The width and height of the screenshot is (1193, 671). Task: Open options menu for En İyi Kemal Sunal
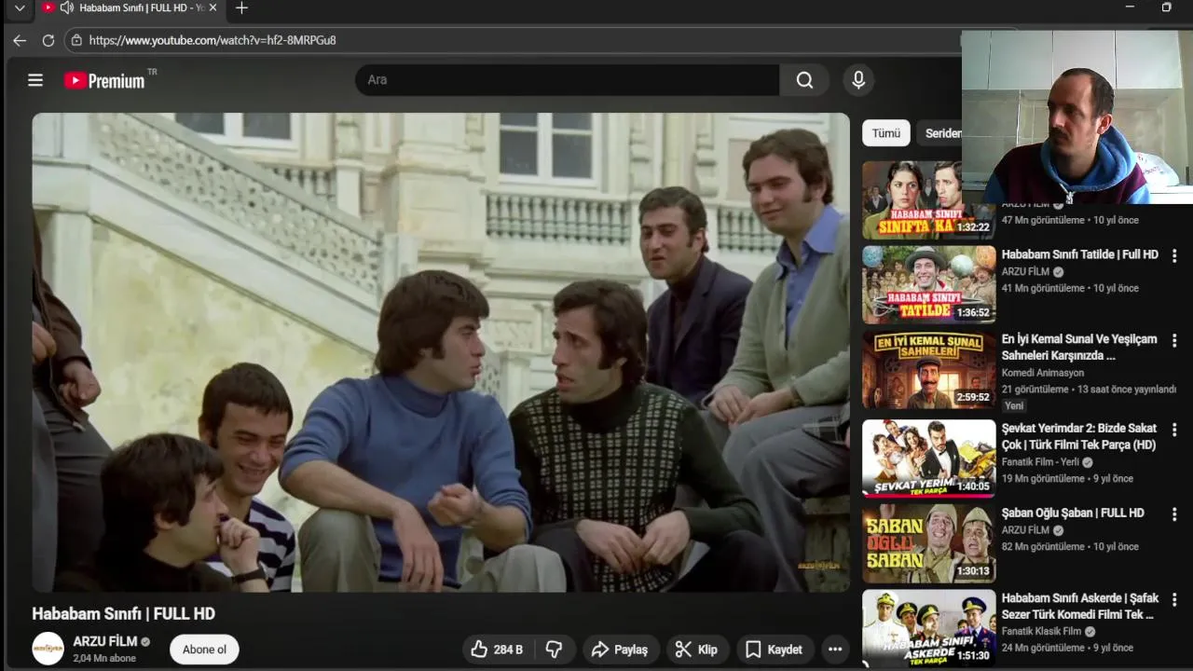tap(1174, 341)
